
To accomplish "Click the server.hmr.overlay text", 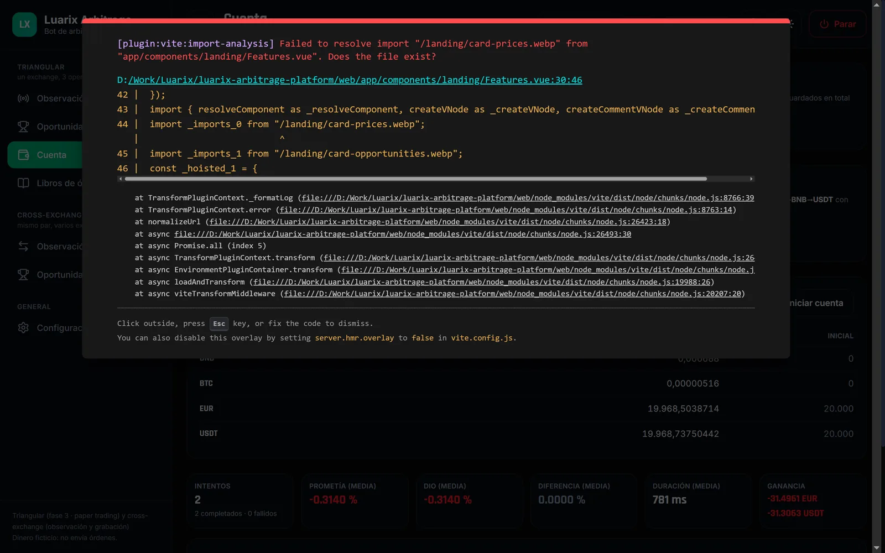I will coord(355,338).
